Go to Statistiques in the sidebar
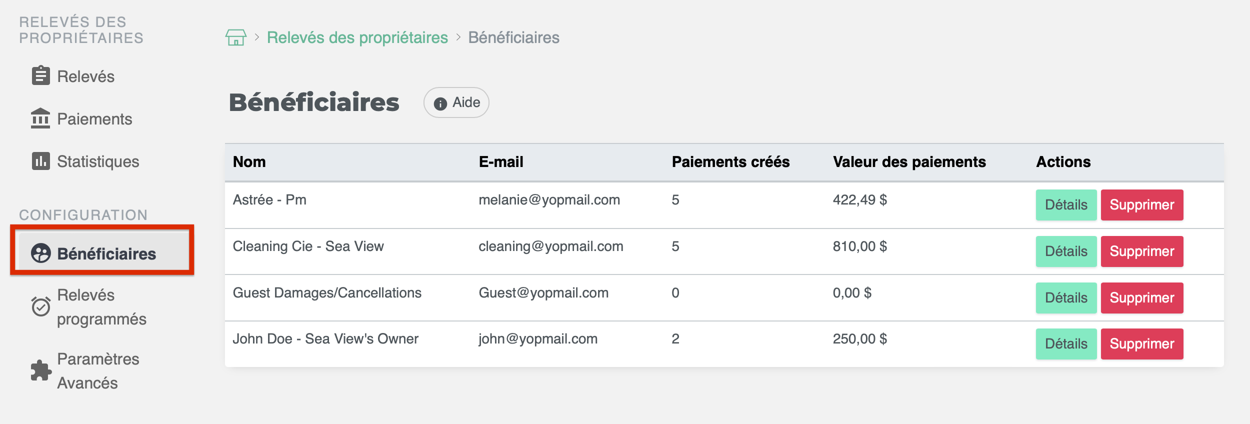 [97, 161]
